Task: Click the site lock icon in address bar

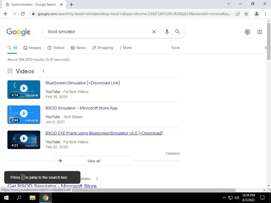Action: pyautogui.click(x=33, y=14)
